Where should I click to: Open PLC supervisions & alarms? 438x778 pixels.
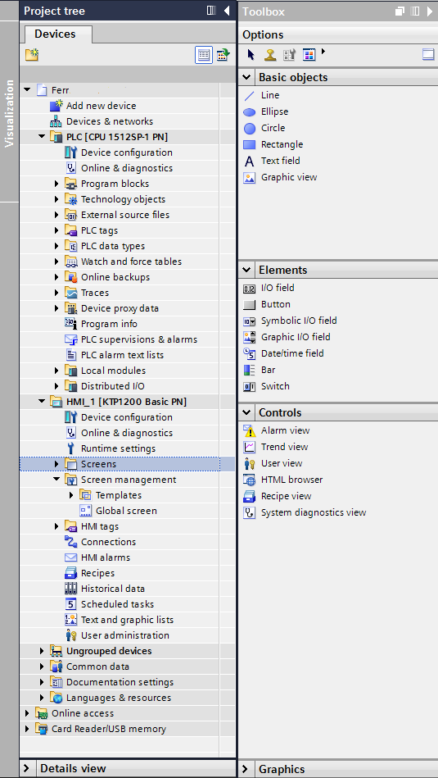[x=139, y=340]
